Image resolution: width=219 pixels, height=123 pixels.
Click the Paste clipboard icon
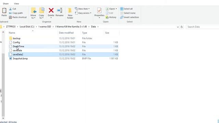tap(4, 11)
